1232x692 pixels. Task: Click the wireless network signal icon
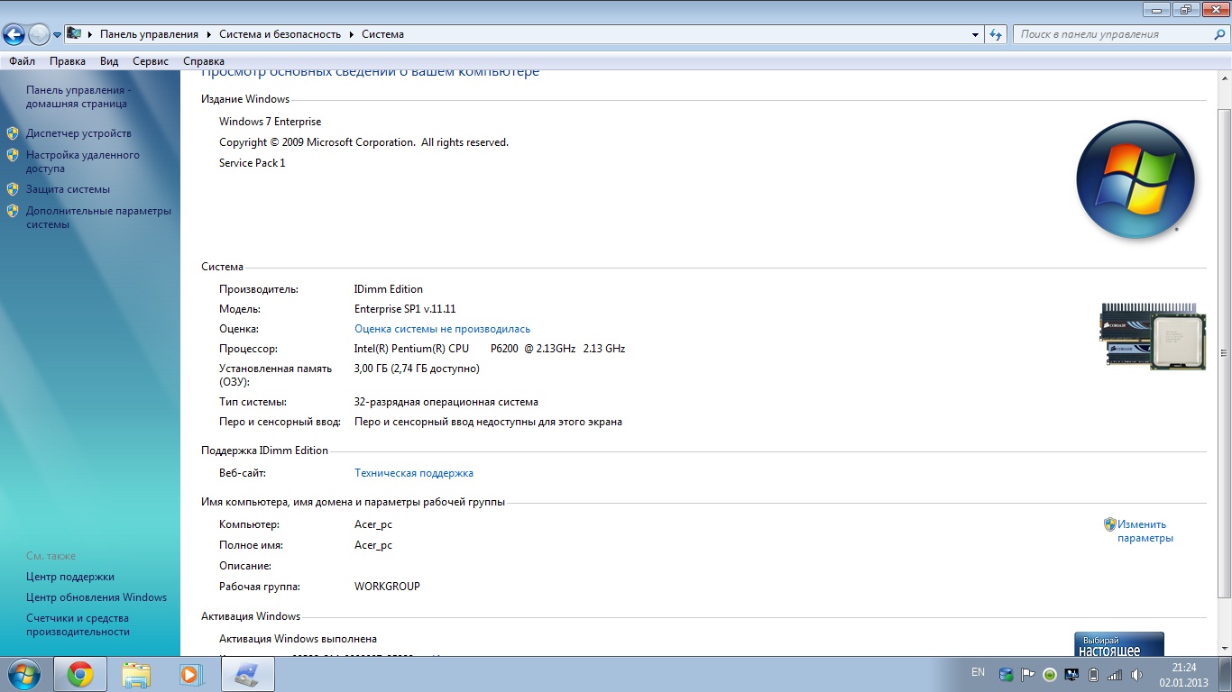tap(1116, 674)
